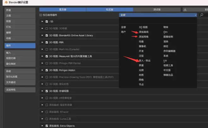Expand the BlenderKit Online Asset Library details
This screenshot has height=128, width=208.
(42, 35)
